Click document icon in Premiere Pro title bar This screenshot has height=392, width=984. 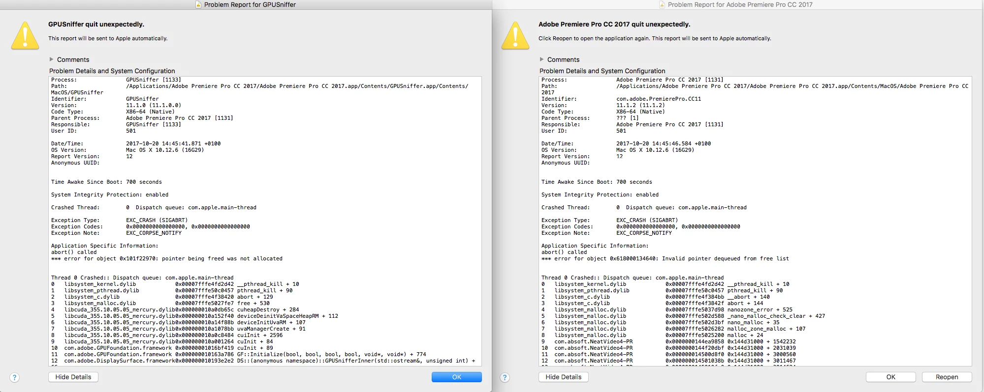pos(662,4)
